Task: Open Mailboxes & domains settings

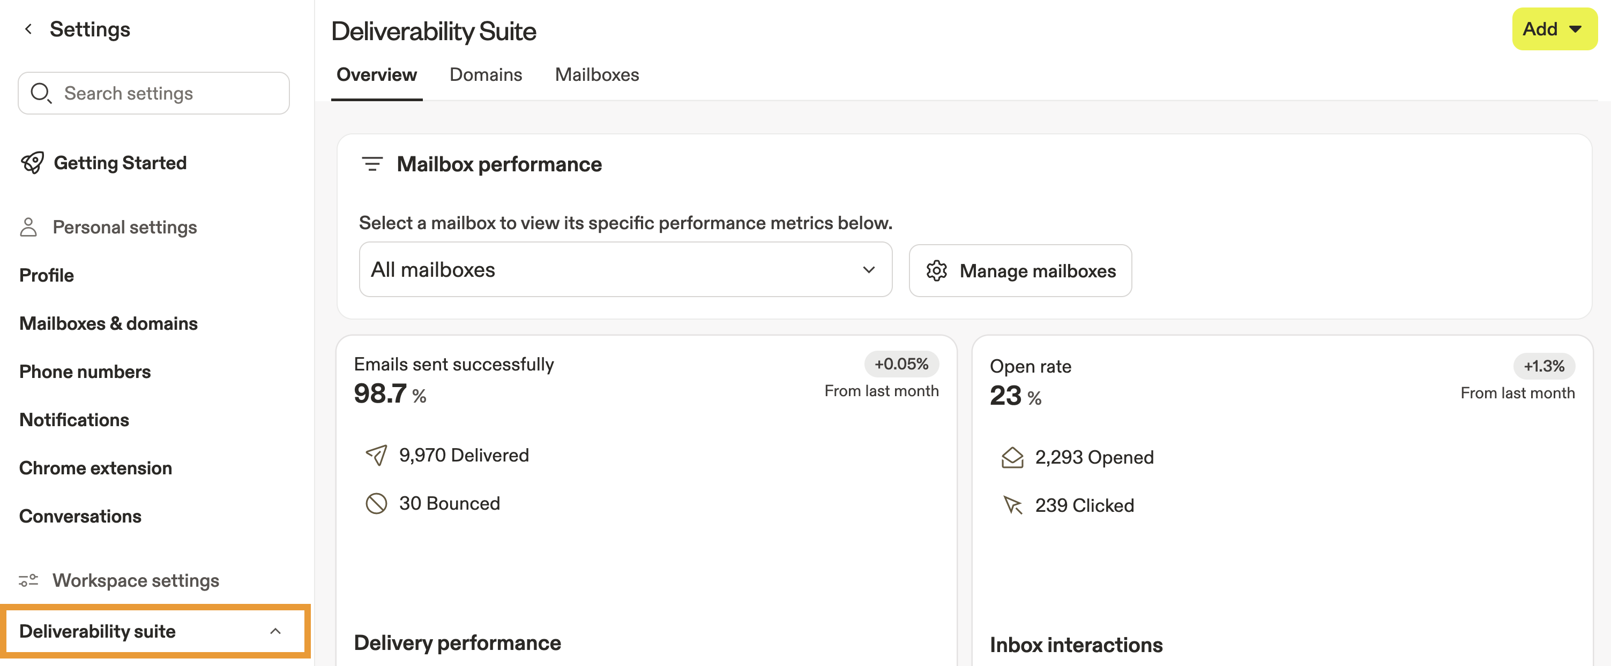Action: [108, 323]
